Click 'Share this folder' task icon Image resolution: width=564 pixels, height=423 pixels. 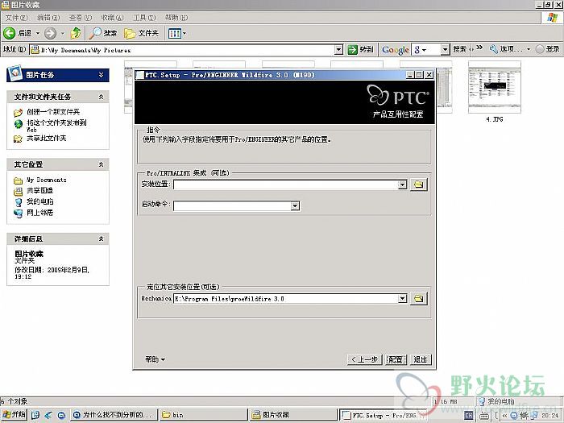(x=18, y=139)
